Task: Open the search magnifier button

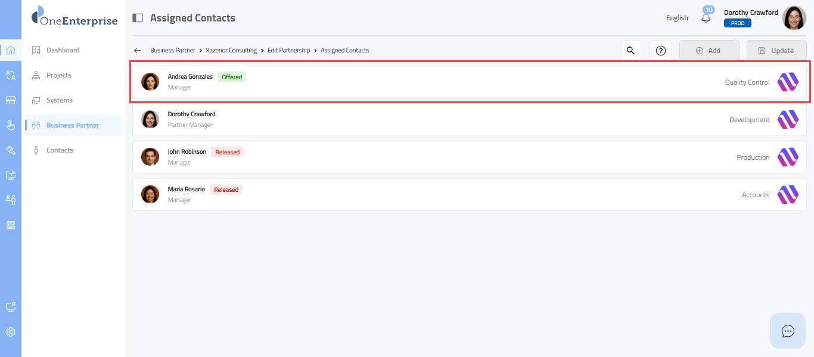Action: (x=631, y=51)
